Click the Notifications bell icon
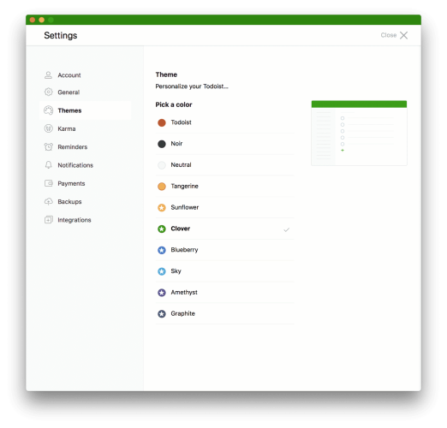 coord(48,165)
